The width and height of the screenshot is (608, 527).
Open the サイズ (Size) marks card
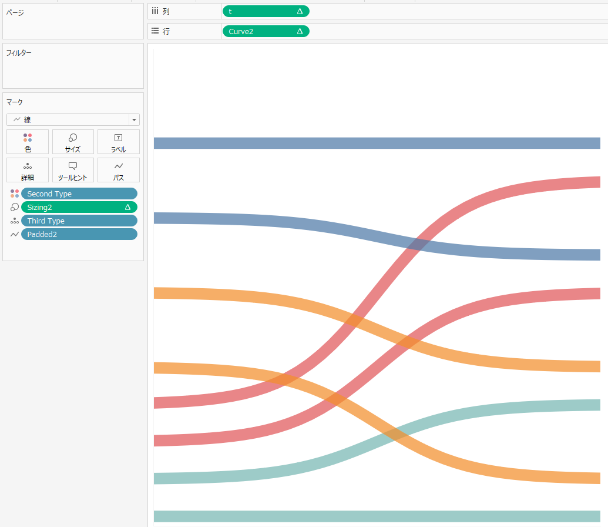click(73, 142)
